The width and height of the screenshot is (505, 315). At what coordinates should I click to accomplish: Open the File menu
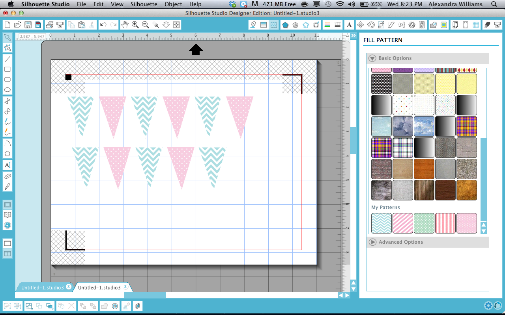coord(82,4)
